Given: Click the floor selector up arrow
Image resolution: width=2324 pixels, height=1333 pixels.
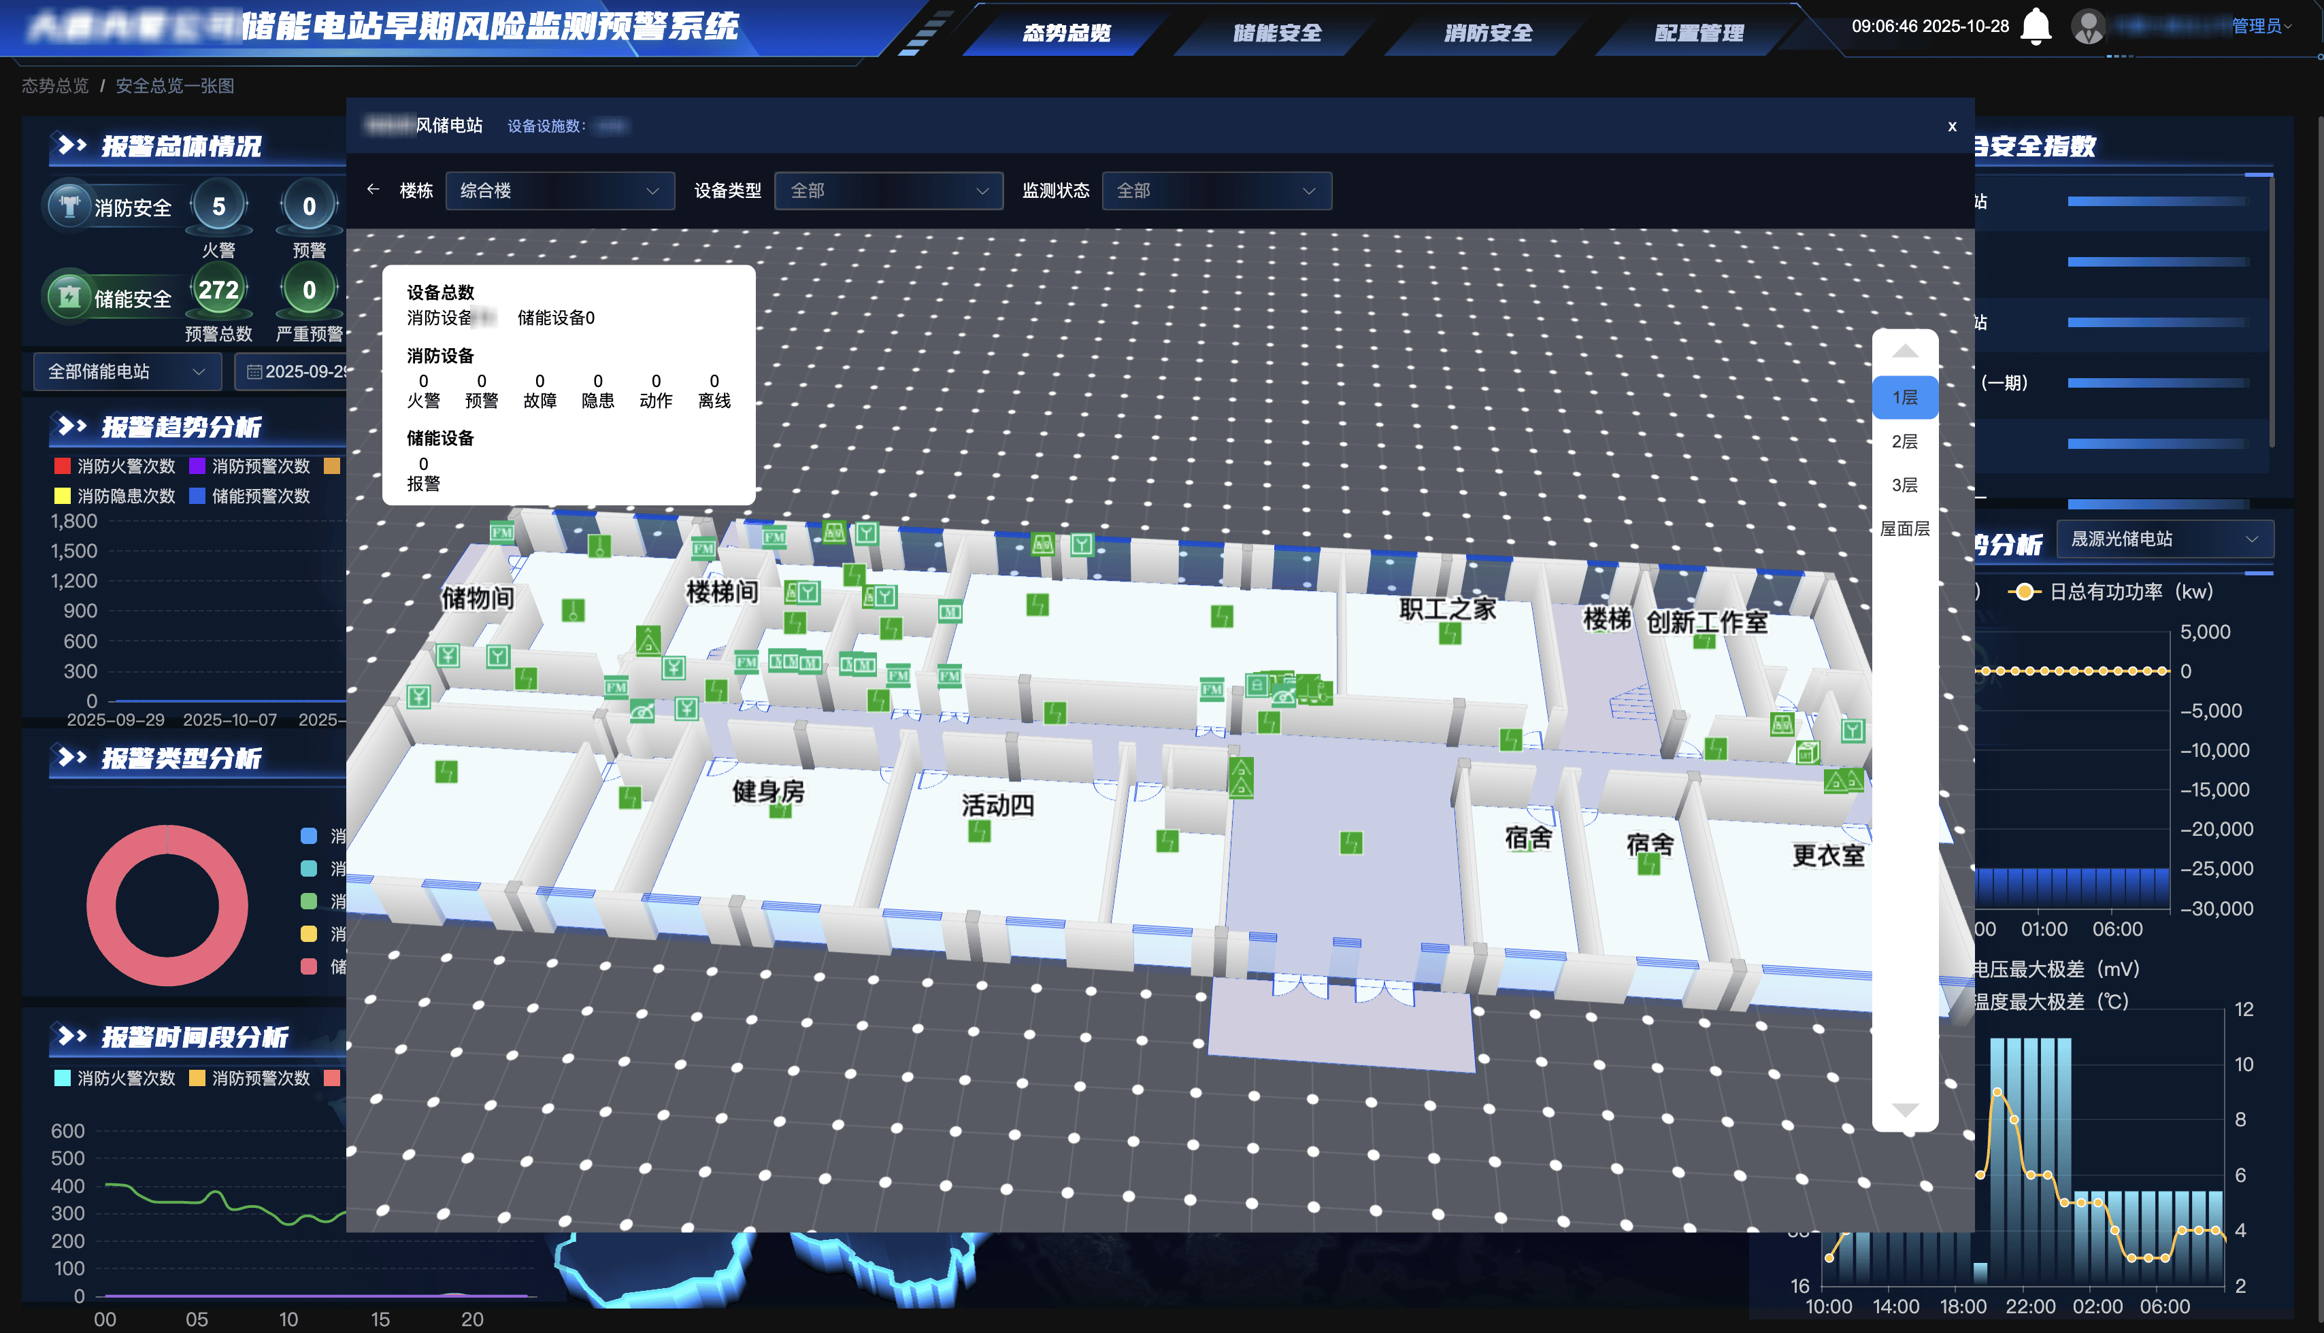Looking at the screenshot, I should click(x=1905, y=352).
